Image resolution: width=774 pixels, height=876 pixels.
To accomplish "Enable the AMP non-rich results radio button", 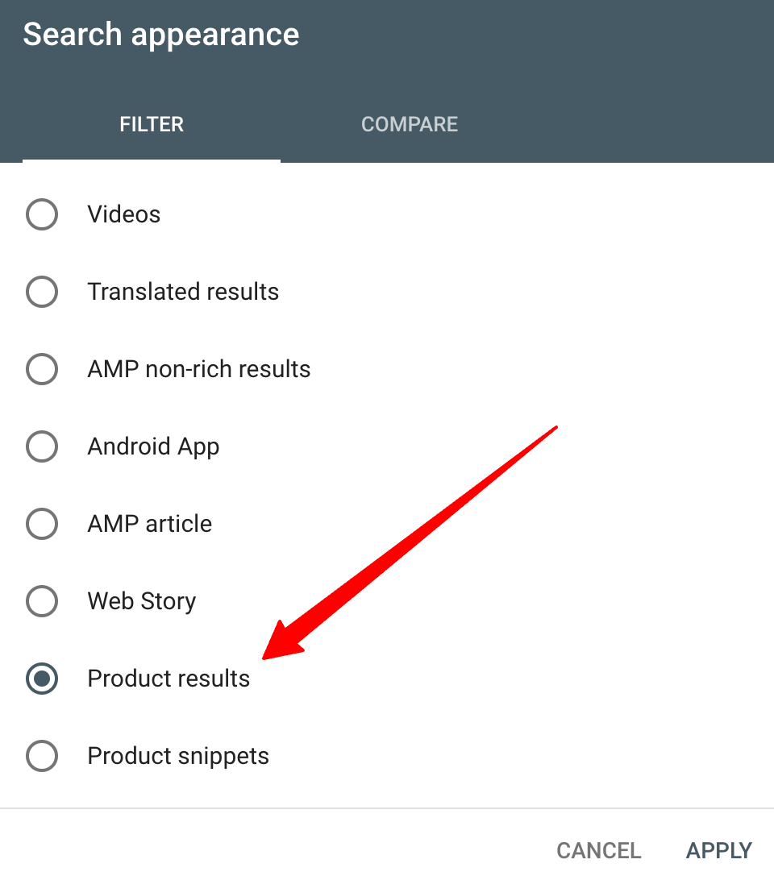I will [x=42, y=369].
